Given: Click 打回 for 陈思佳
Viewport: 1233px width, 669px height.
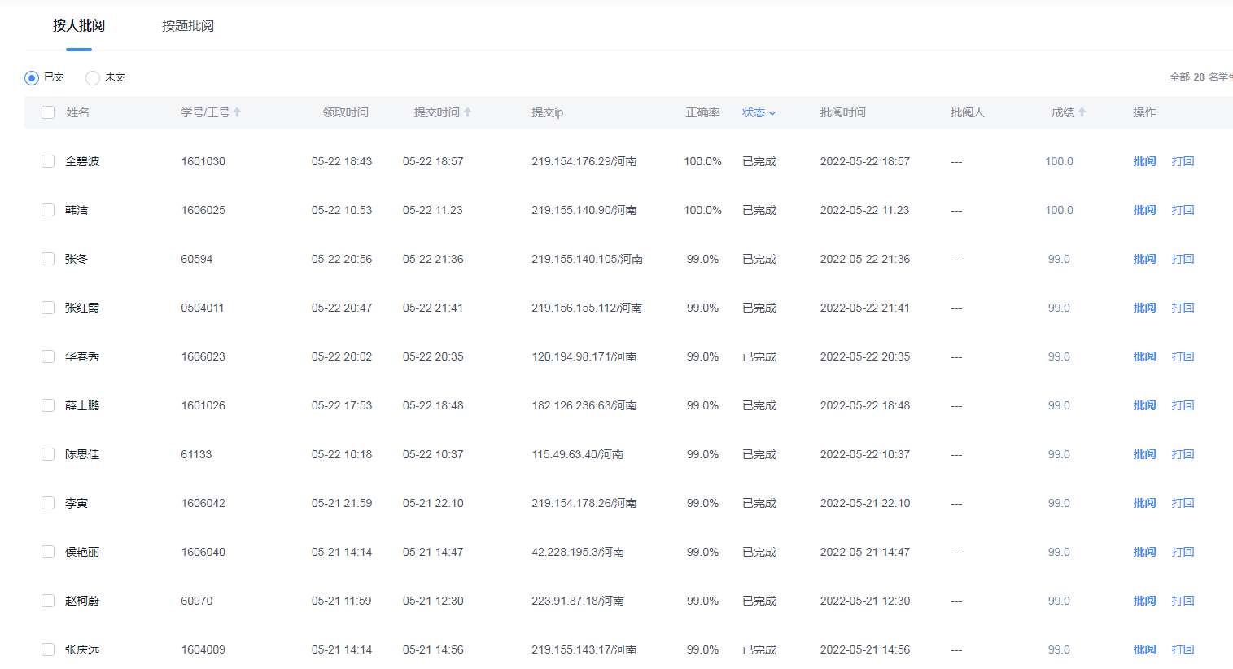Looking at the screenshot, I should pyautogui.click(x=1183, y=454).
